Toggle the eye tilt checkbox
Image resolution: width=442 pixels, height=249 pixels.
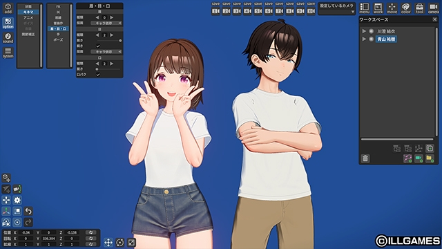tap(98, 46)
